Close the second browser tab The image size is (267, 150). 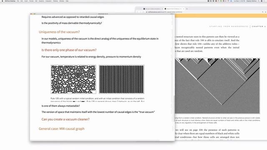click(x=184, y=9)
